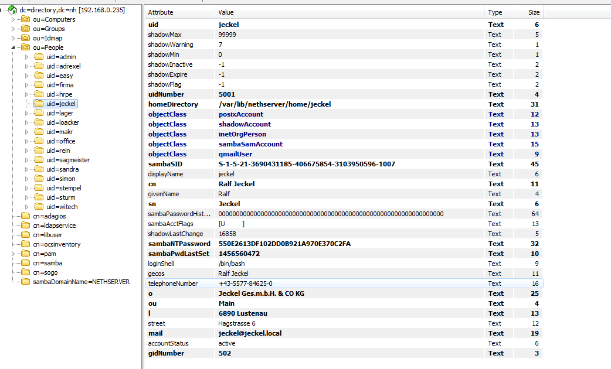Click the shadowMax value 99999
Screen dimensions: 611x369
[227, 35]
